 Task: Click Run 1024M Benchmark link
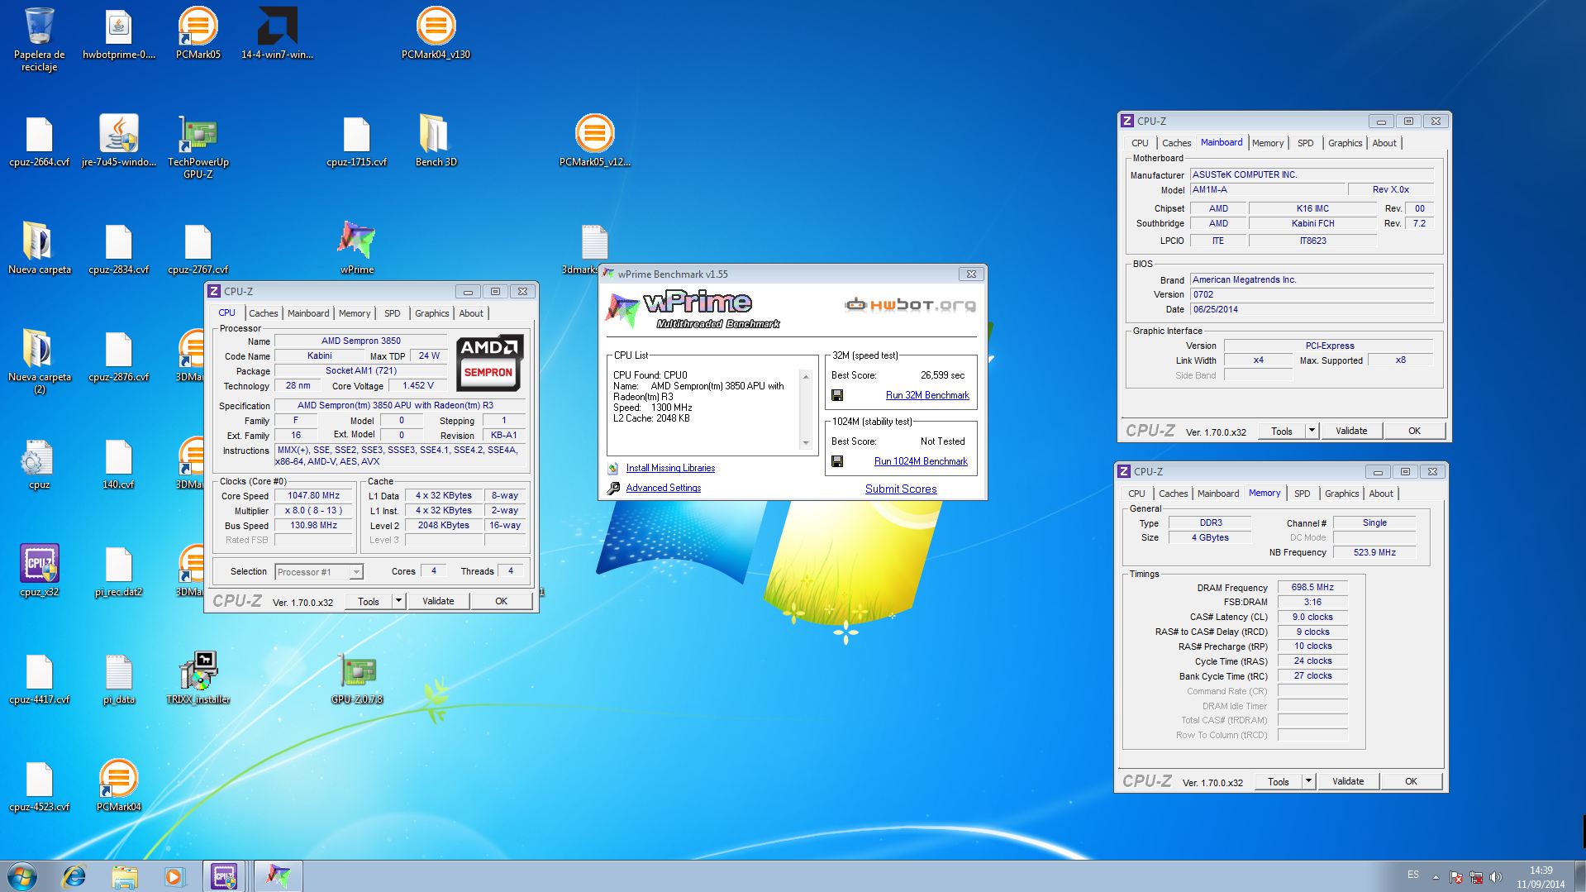click(921, 461)
